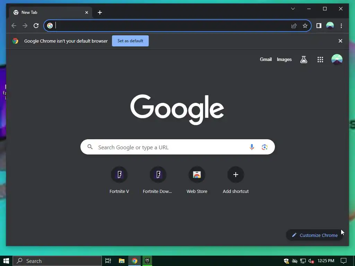Open the Web Store shortcut
This screenshot has height=266, width=355.
(x=197, y=180)
